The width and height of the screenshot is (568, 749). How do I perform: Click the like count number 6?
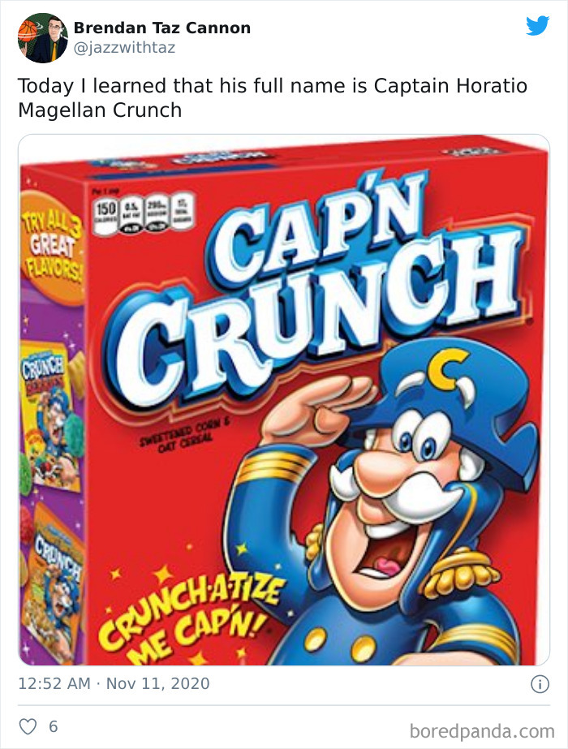(54, 726)
